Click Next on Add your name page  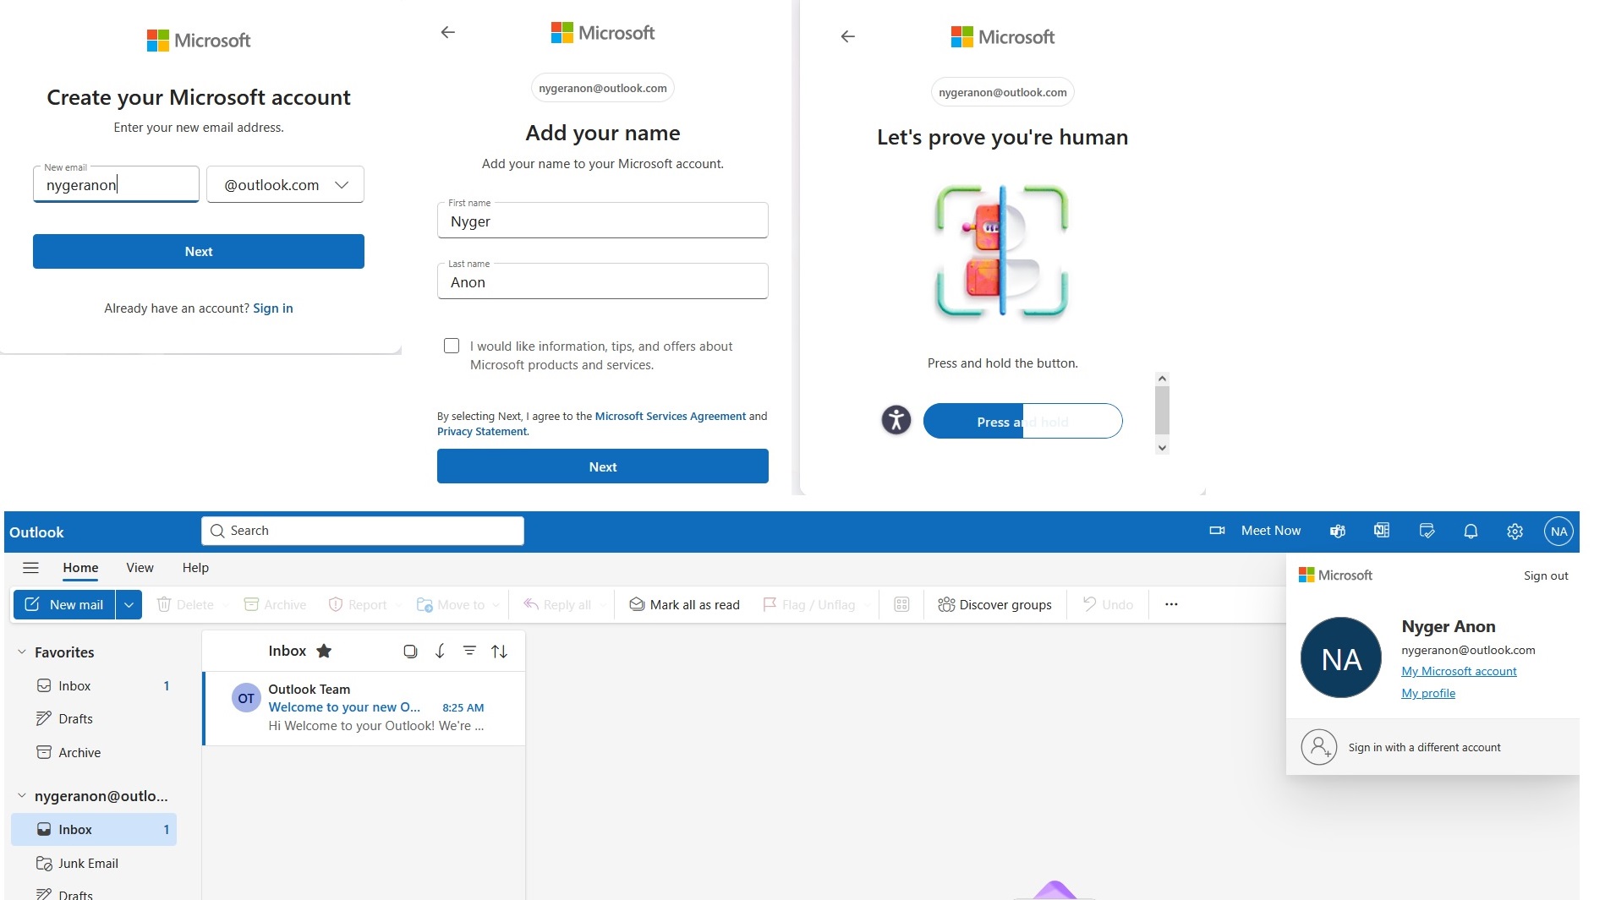(x=602, y=466)
